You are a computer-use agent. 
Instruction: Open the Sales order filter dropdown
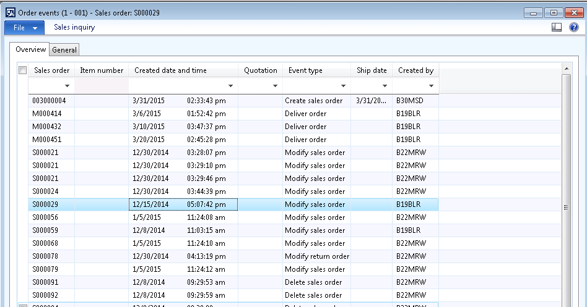[x=67, y=86]
